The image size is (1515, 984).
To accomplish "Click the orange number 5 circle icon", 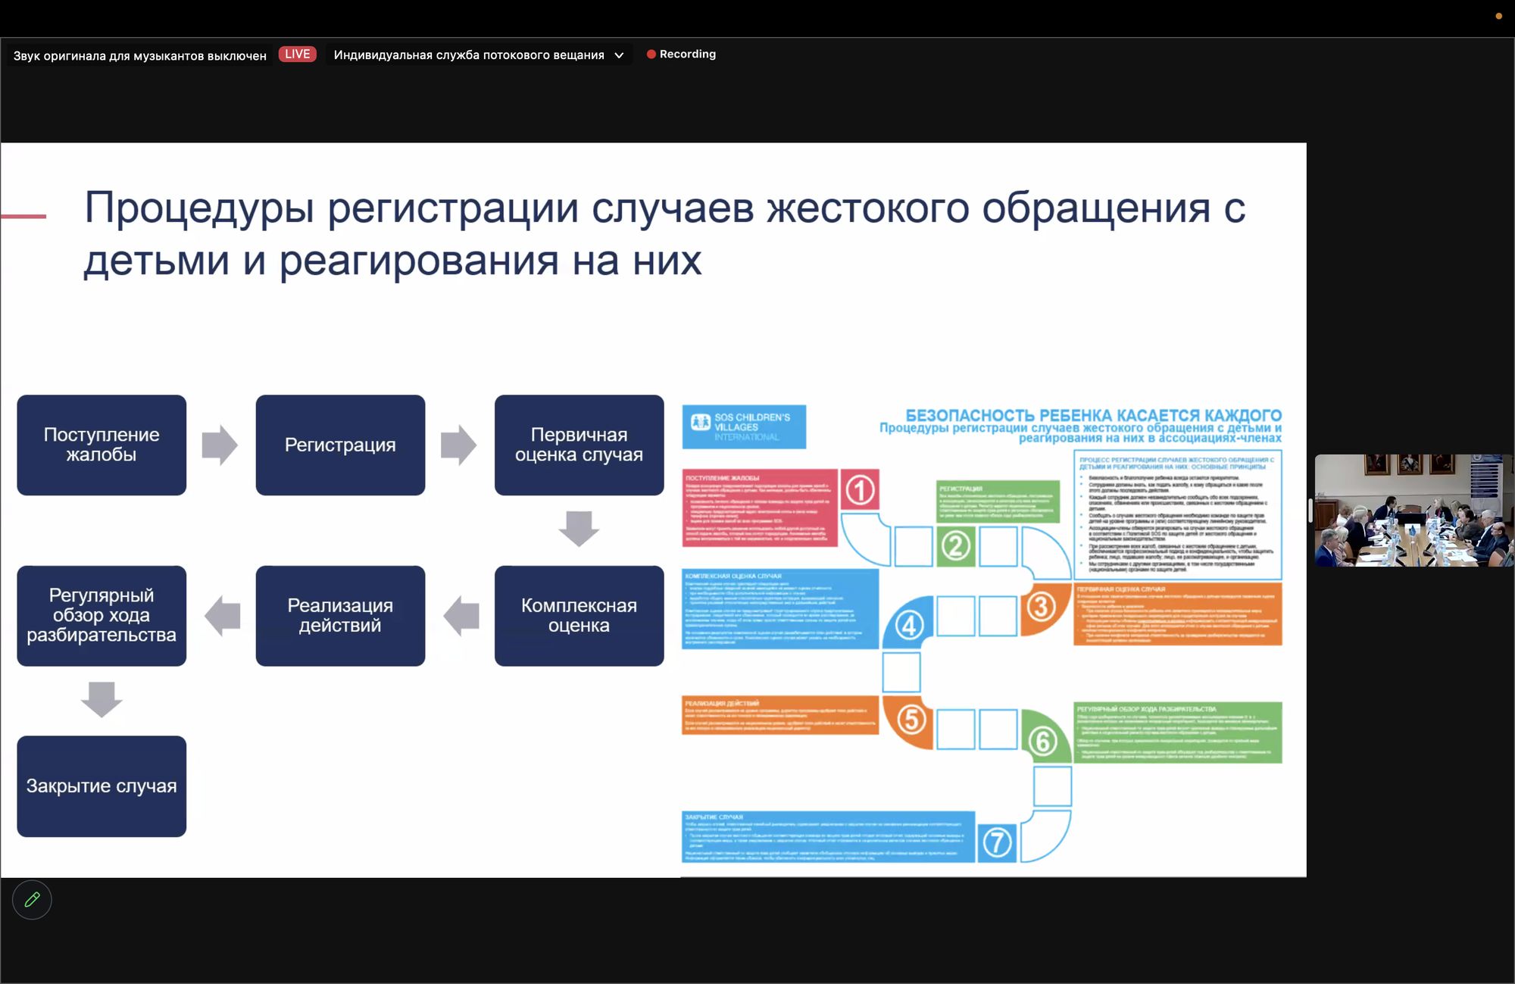I will 911,719.
